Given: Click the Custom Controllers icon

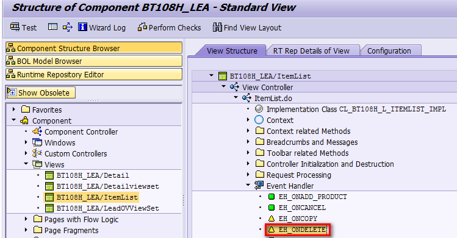Looking at the screenshot, I should coord(37,153).
